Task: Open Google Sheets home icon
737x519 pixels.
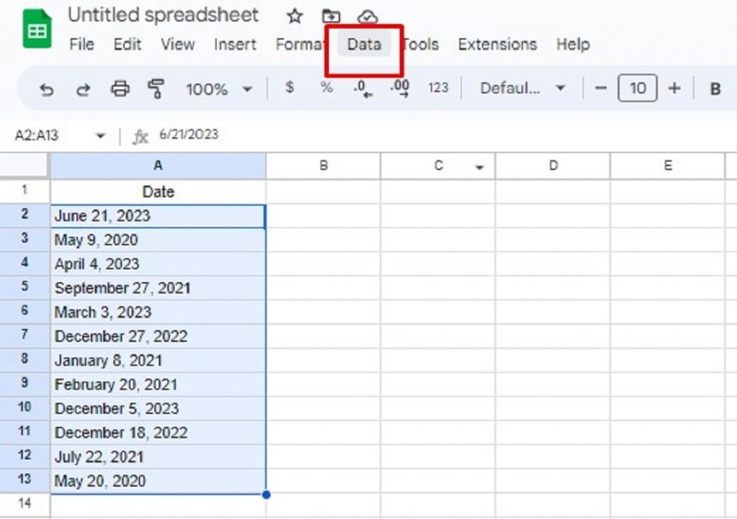Action: tap(37, 29)
